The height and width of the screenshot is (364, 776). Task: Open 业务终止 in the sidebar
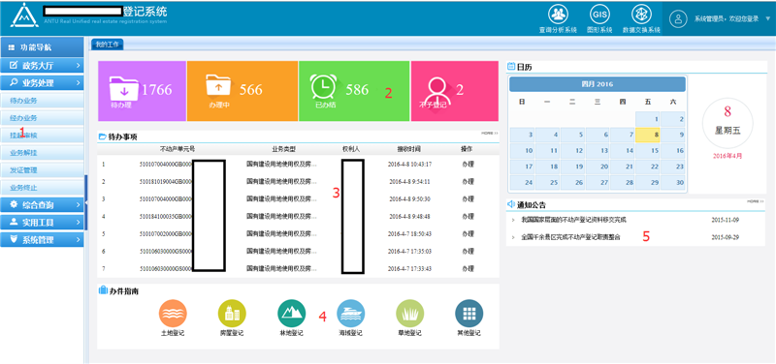coord(42,187)
